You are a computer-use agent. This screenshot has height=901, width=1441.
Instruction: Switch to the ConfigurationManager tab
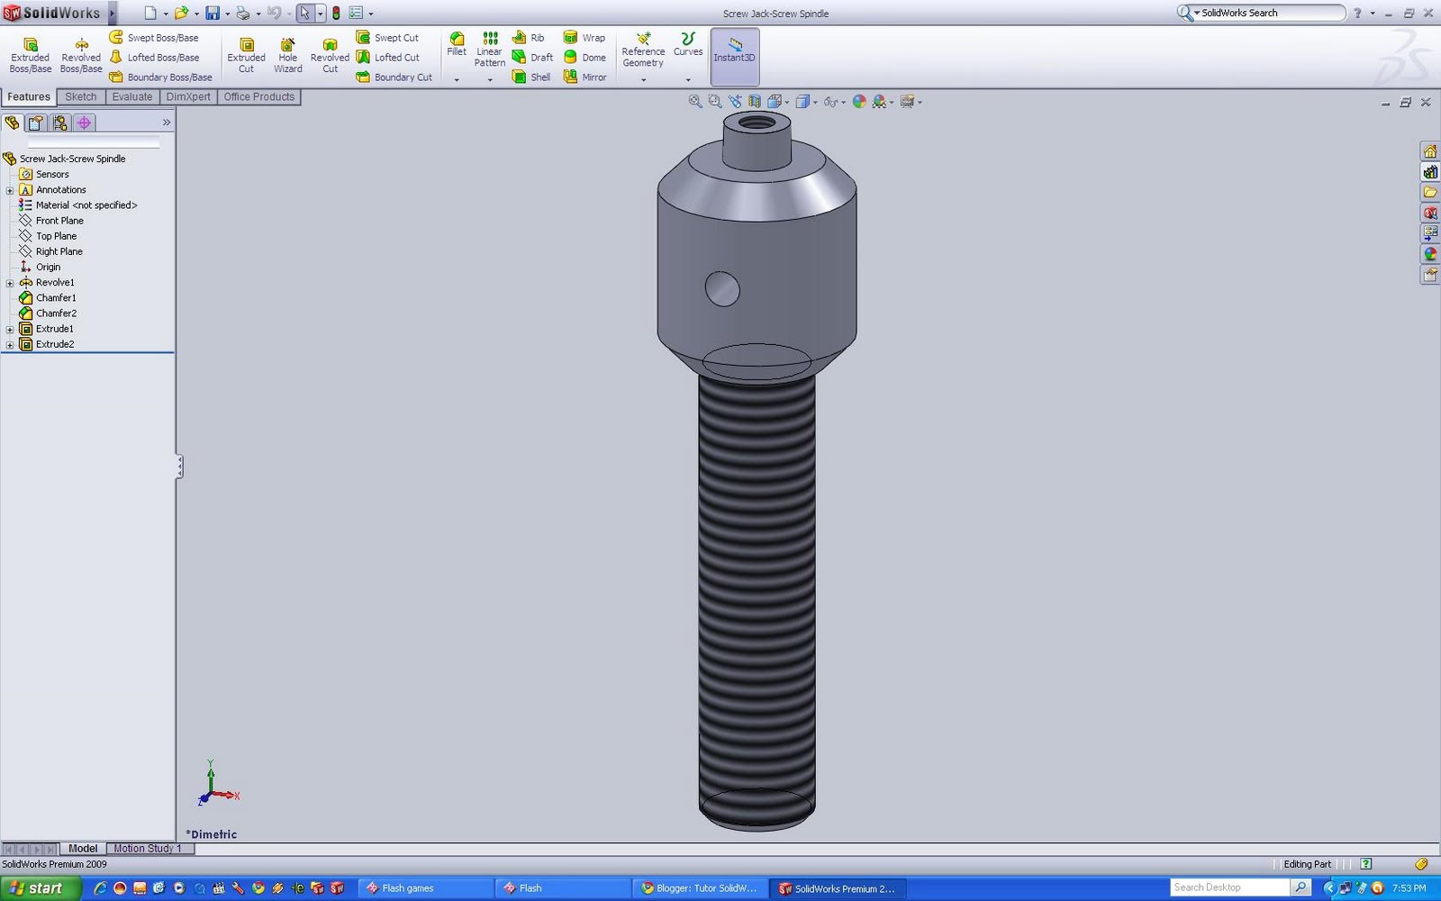coord(59,123)
